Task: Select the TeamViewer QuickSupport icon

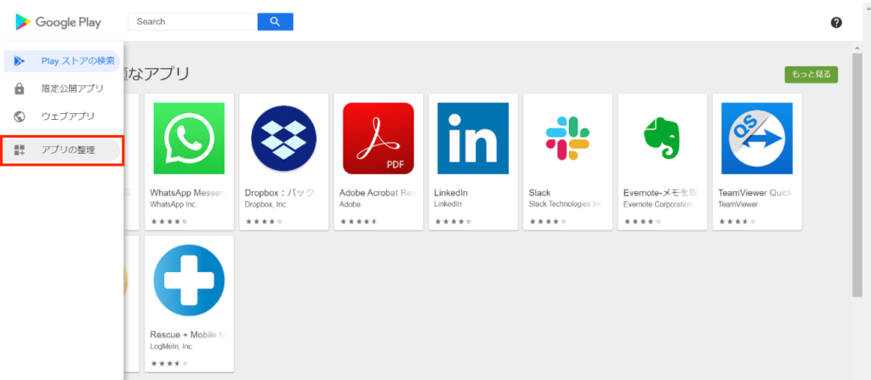Action: (x=756, y=139)
